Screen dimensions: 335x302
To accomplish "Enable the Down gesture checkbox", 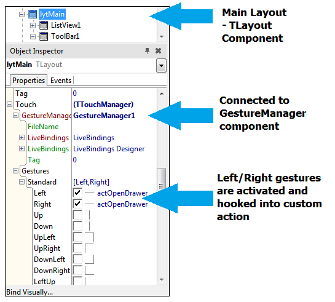I will (x=77, y=226).
